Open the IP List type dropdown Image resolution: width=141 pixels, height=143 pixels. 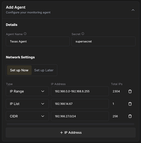coord(28,104)
